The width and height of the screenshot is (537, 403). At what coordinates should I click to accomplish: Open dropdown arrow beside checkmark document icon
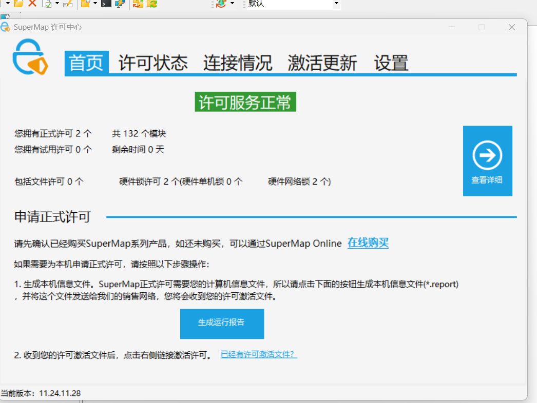tap(57, 3)
